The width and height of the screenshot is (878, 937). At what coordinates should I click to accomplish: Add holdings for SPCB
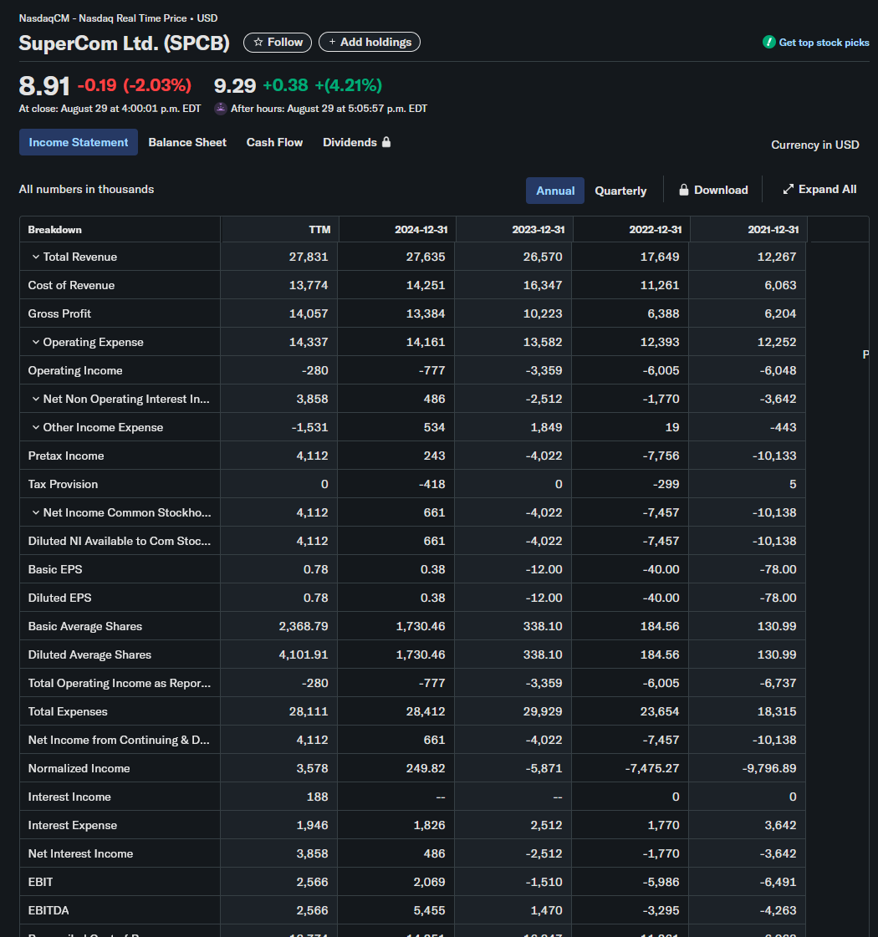370,42
